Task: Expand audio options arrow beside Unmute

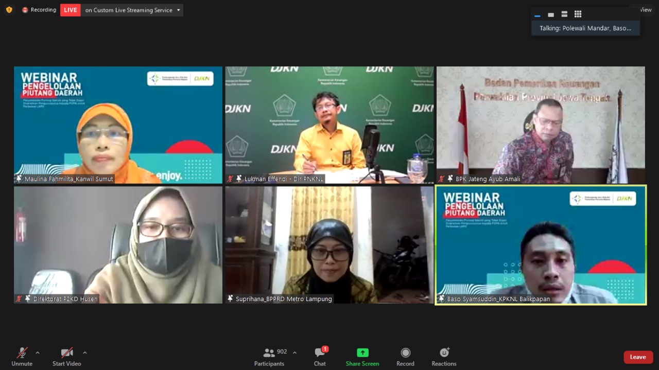Action: tap(38, 353)
